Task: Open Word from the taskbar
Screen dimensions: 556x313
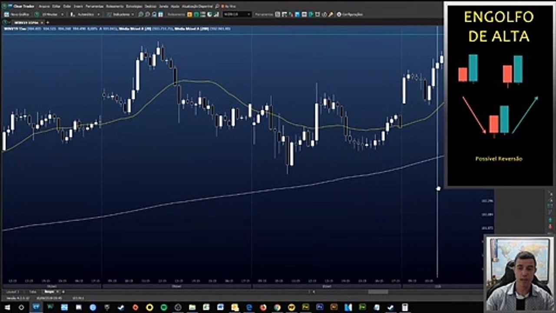Action: [x=220, y=307]
